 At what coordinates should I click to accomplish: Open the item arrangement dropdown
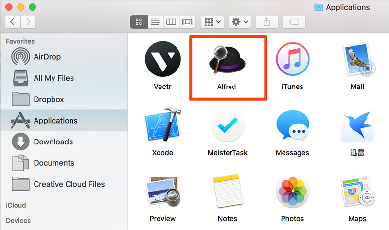coord(212,22)
